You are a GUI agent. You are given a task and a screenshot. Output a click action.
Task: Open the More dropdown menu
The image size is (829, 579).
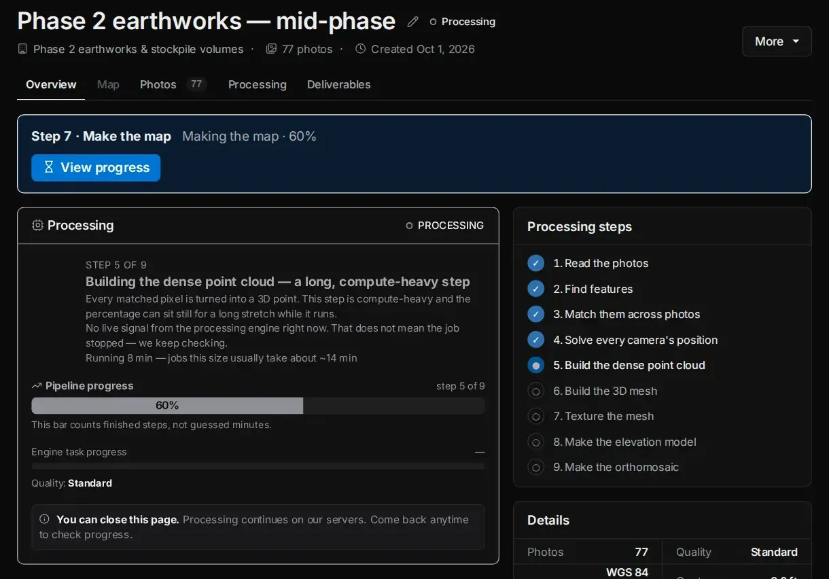[x=777, y=41]
